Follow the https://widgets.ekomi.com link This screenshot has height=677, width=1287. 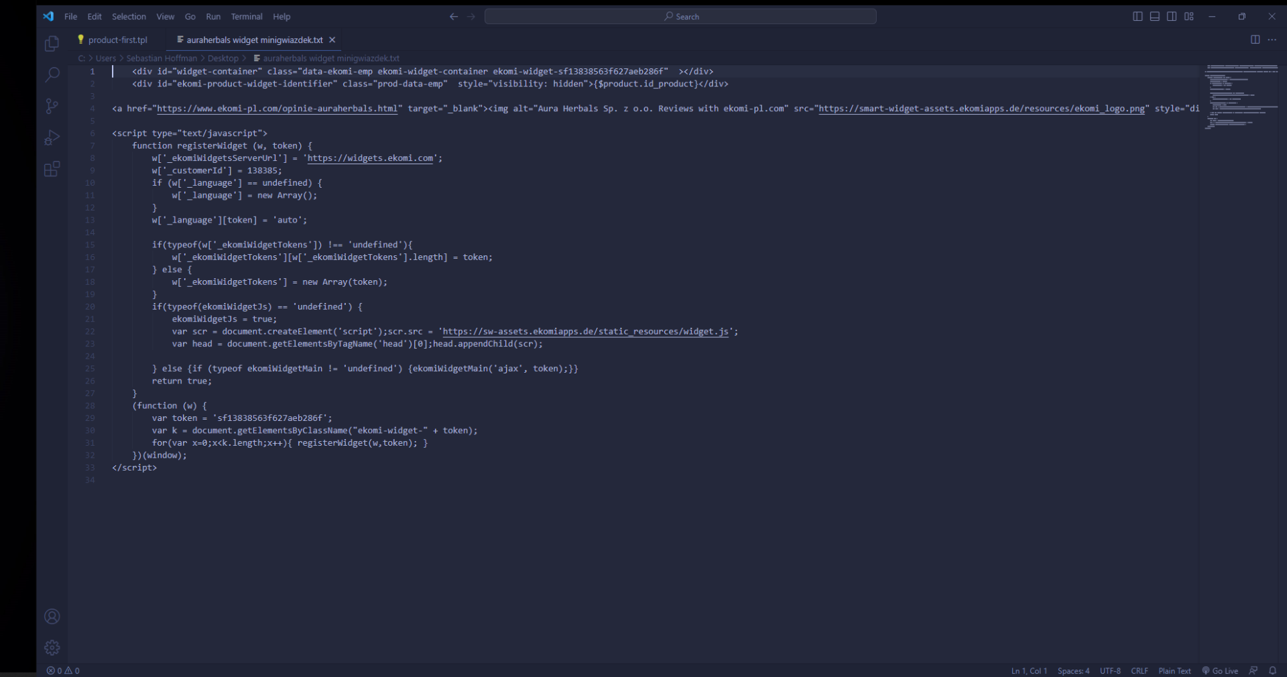point(370,158)
